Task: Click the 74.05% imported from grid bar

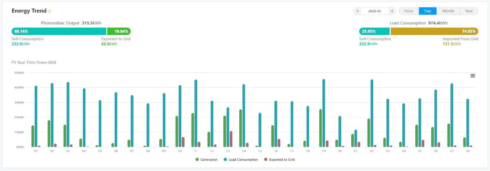Action: [x=434, y=31]
